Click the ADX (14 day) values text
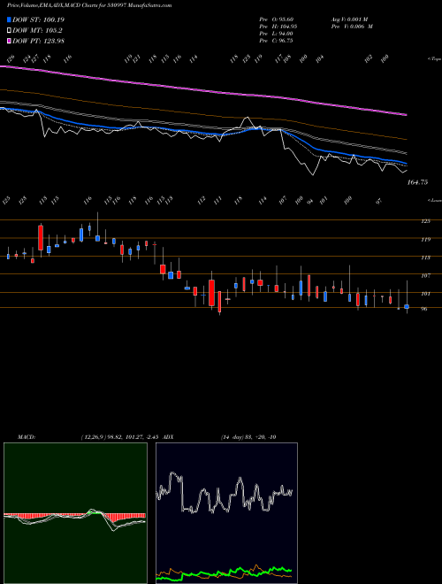This screenshot has height=584, width=442. [x=248, y=436]
